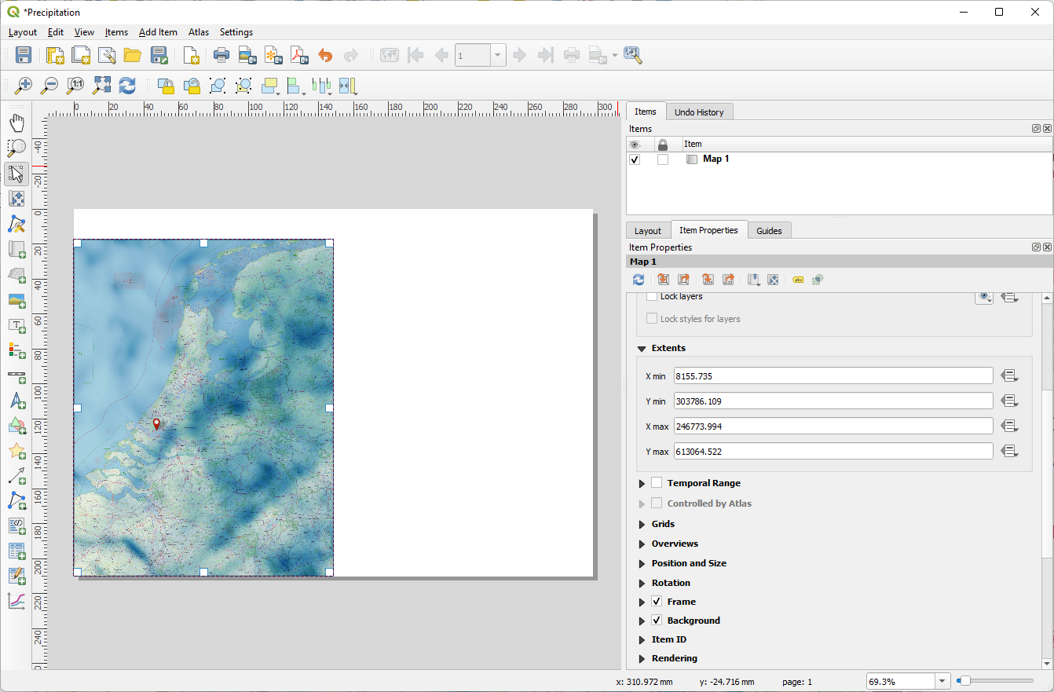Click the Export as PDF icon
Image resolution: width=1054 pixels, height=692 pixels.
point(299,55)
